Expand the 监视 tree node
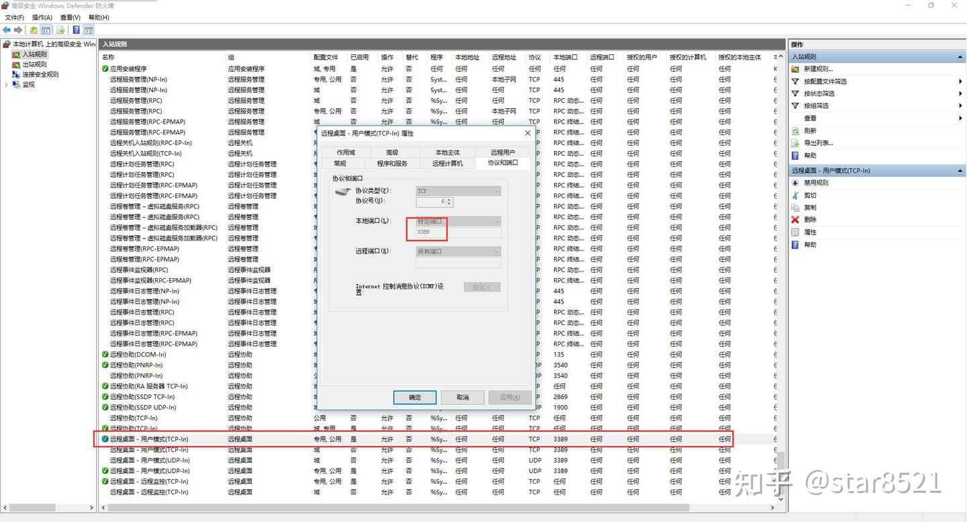Screen dimensions: 967x522 click(x=7, y=85)
